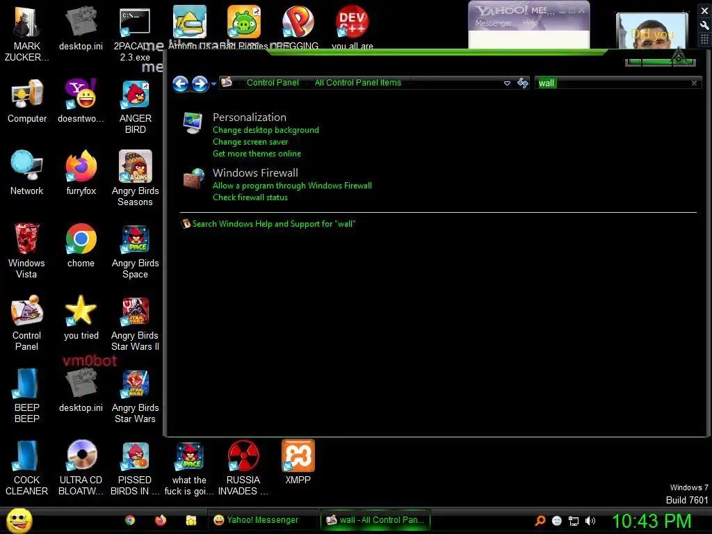Clear the wall search with X
This screenshot has width=712, height=534.
[x=694, y=83]
